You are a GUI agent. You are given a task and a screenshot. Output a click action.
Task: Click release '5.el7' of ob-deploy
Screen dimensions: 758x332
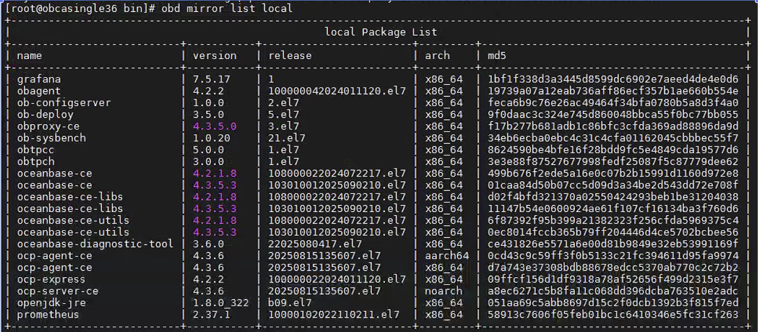[x=284, y=114]
